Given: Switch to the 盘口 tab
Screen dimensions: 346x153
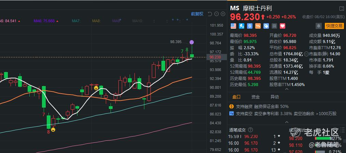Looking at the screenshot, I should coord(236,97).
